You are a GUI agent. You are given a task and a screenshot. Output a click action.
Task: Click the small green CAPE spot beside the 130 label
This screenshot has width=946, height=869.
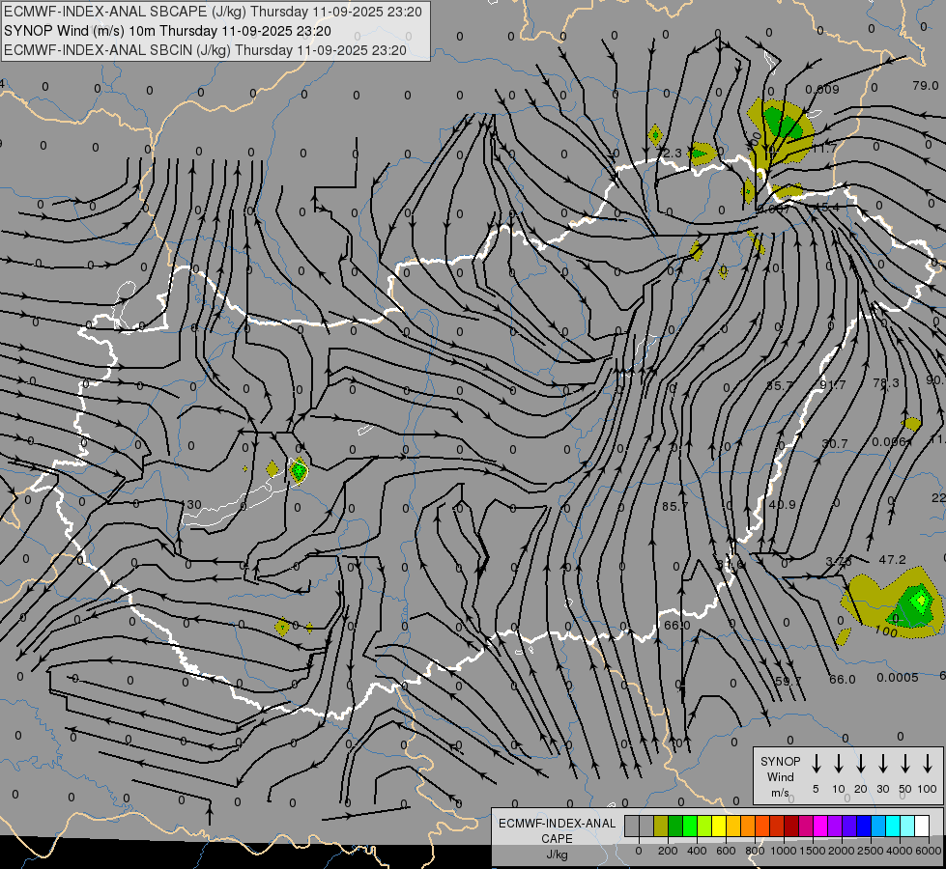pyautogui.click(x=299, y=470)
